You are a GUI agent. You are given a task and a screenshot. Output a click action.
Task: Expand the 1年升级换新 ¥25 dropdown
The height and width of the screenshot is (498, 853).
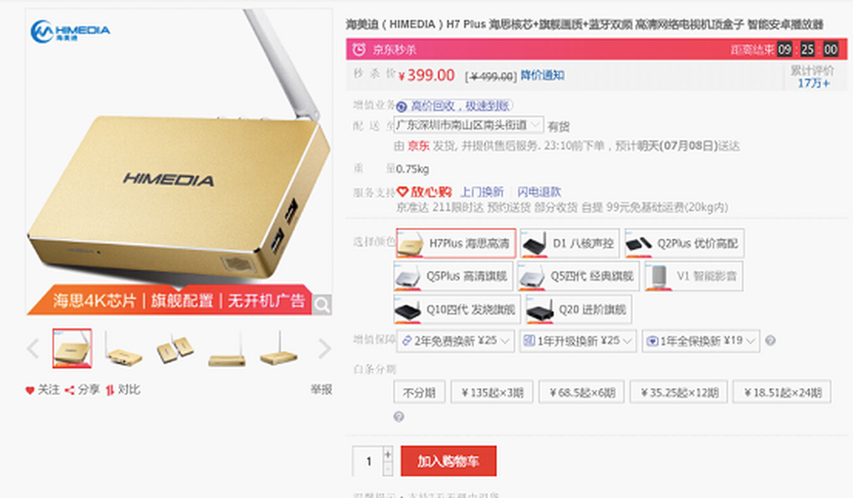[x=578, y=341]
